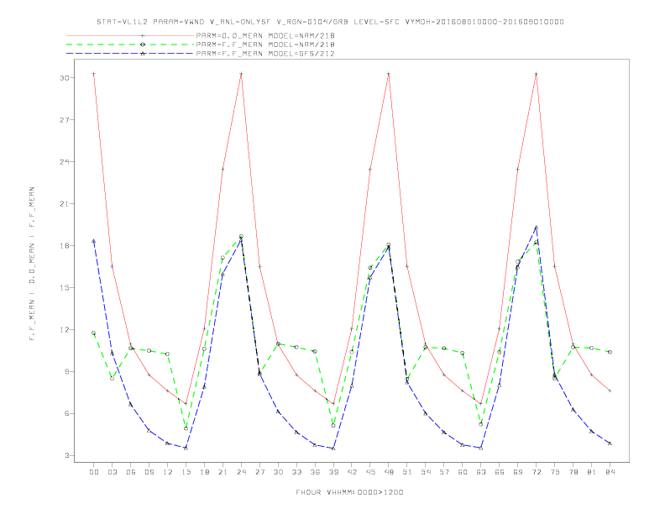The image size is (665, 514).
Task: Click the red line peak marker at hour 72
Action: (x=537, y=74)
